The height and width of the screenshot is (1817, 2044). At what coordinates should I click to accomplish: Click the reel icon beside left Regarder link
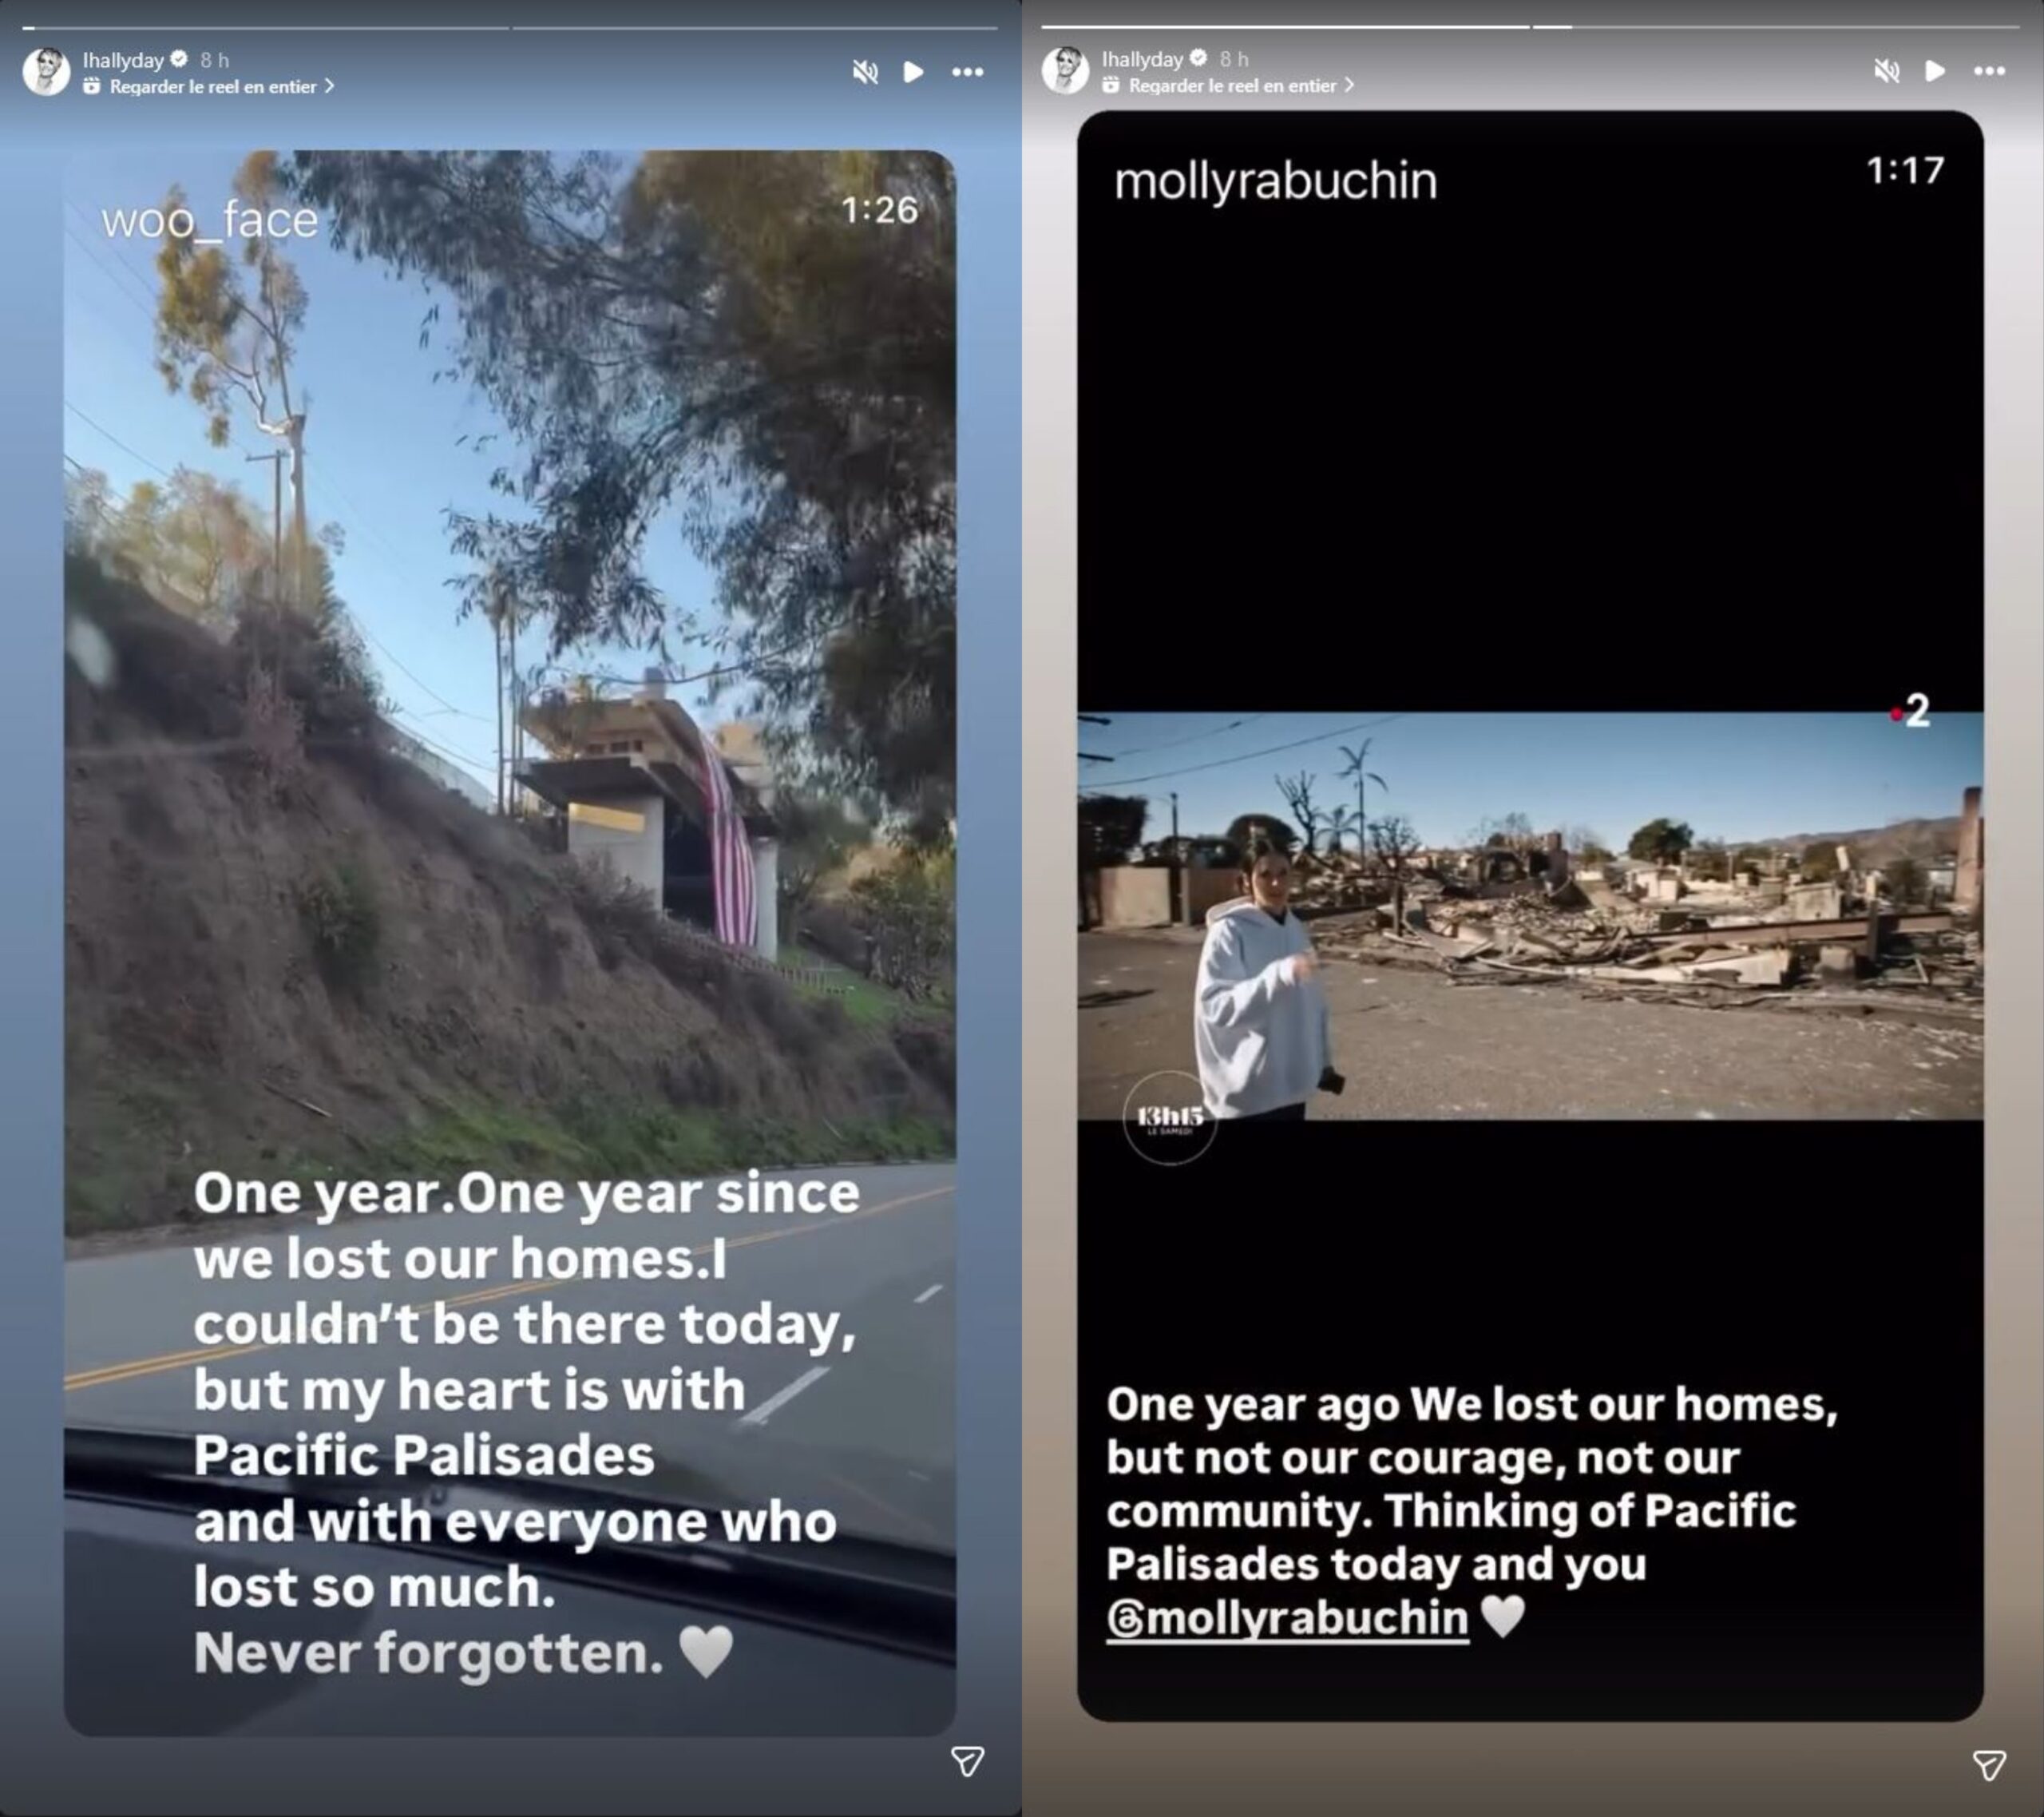click(92, 87)
